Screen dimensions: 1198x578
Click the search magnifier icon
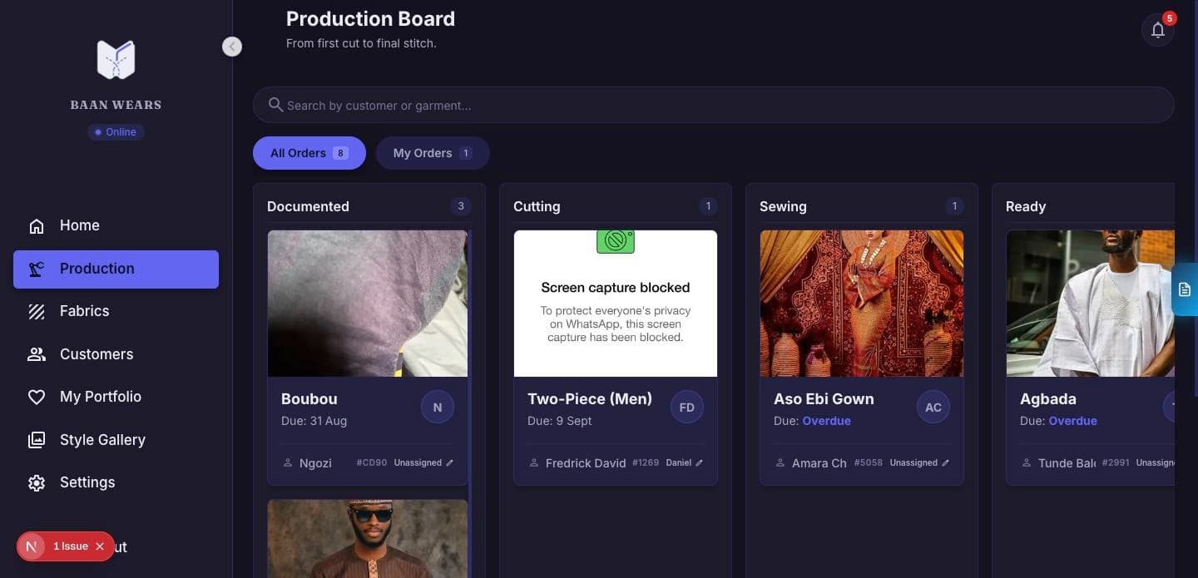pyautogui.click(x=276, y=105)
